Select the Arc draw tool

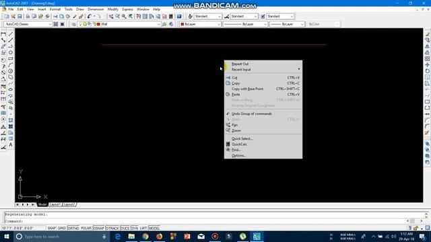coord(11,65)
